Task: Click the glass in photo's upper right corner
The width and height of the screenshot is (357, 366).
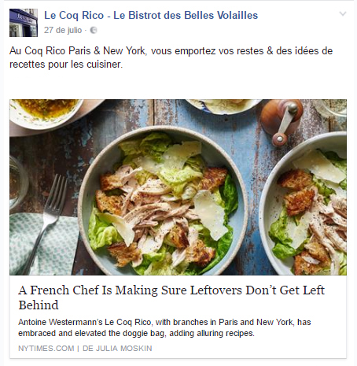Action: pyautogui.click(x=330, y=108)
